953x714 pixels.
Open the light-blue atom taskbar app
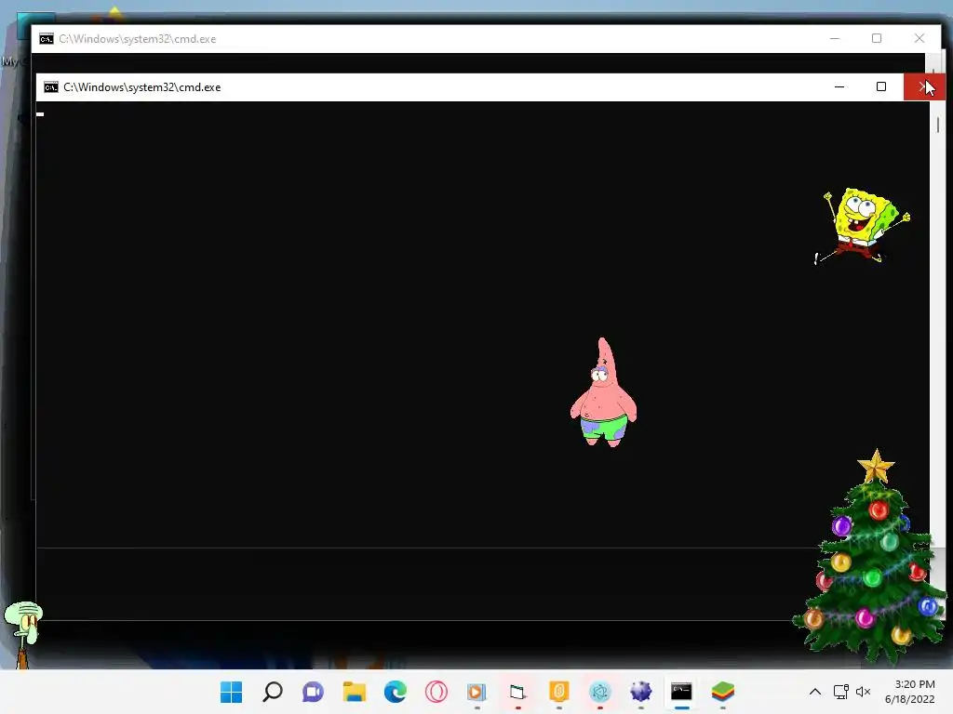600,692
